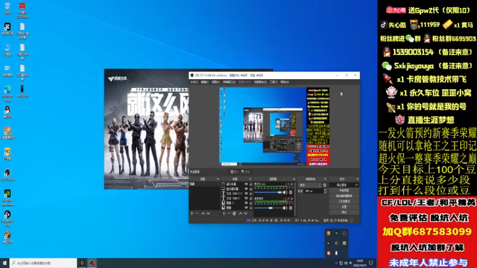Toggle visibility of 文本 (GDI+) 2 source

pos(246,193)
